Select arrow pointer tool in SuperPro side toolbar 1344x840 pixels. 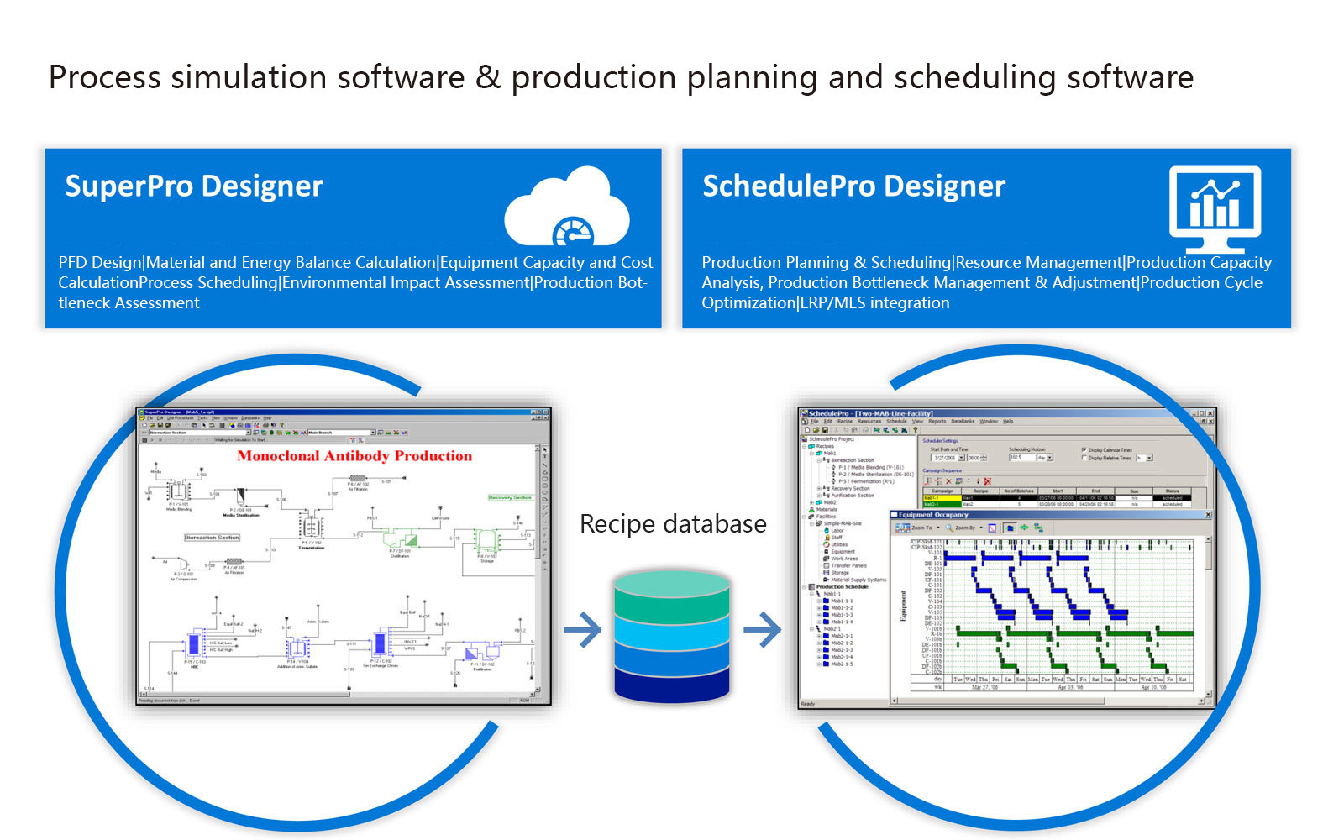(x=545, y=449)
